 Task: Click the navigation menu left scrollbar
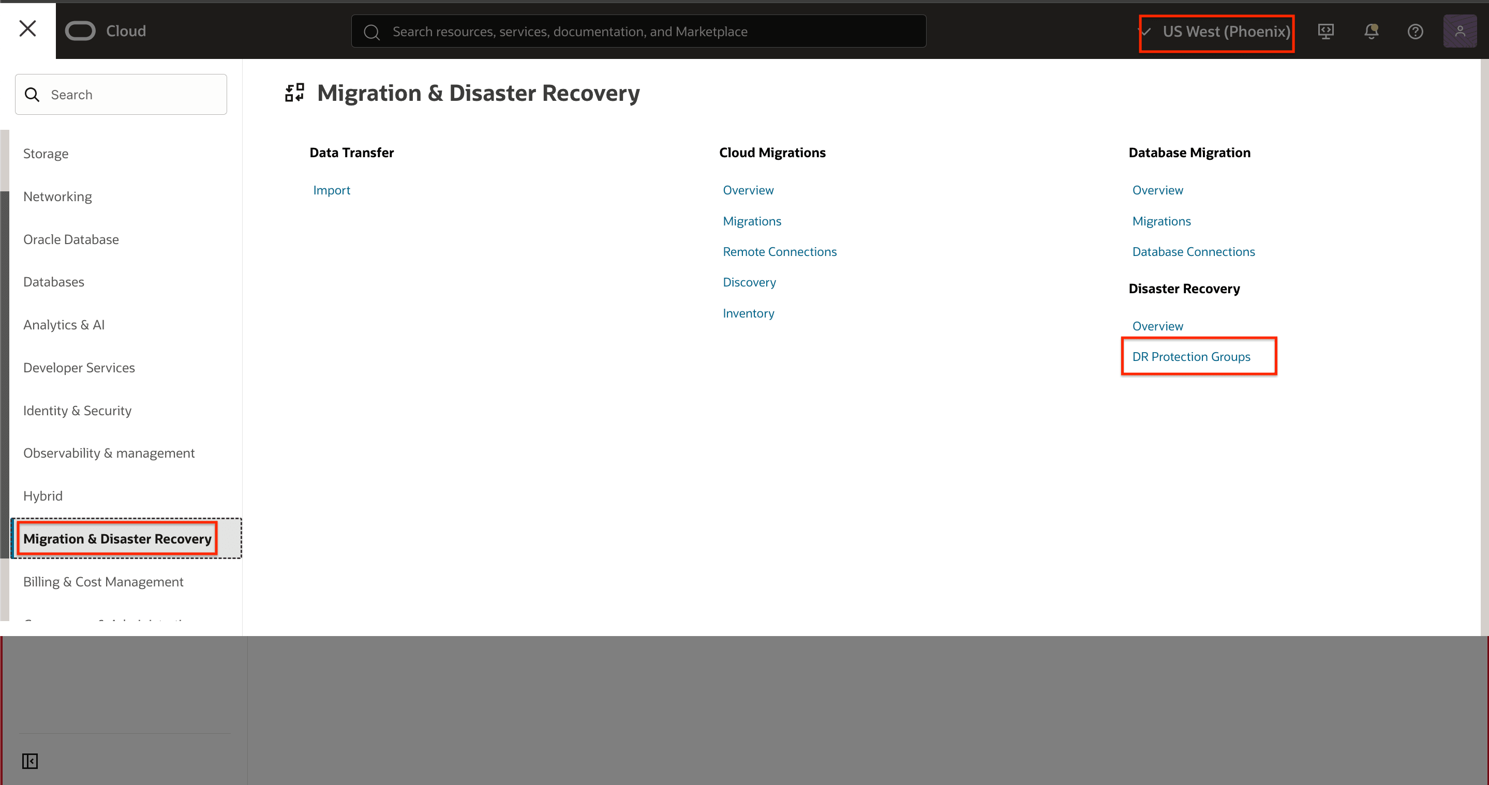tap(5, 375)
